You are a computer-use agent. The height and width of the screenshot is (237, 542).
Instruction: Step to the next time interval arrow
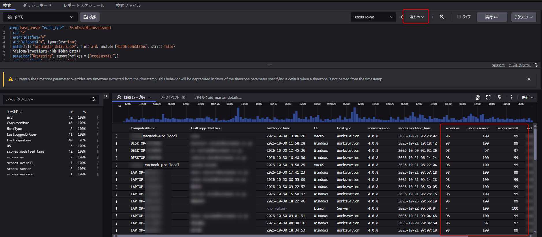pos(432,17)
